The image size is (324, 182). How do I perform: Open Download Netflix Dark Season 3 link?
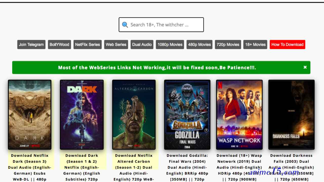pyautogui.click(x=30, y=167)
